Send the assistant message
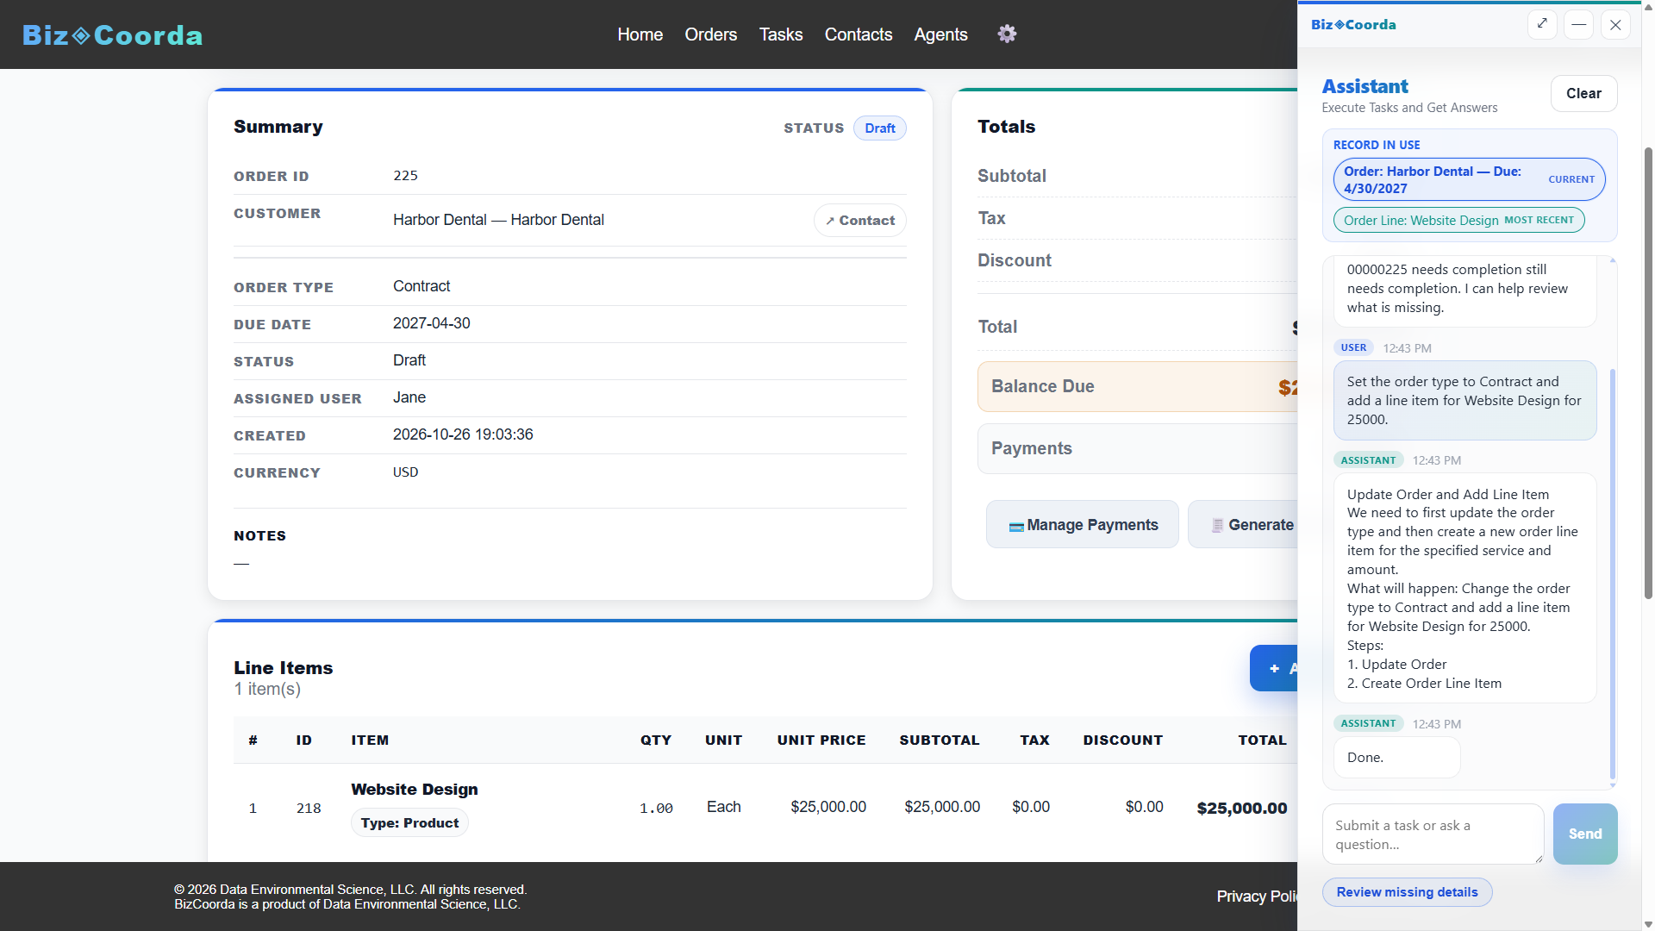The width and height of the screenshot is (1655, 931). 1584,834
